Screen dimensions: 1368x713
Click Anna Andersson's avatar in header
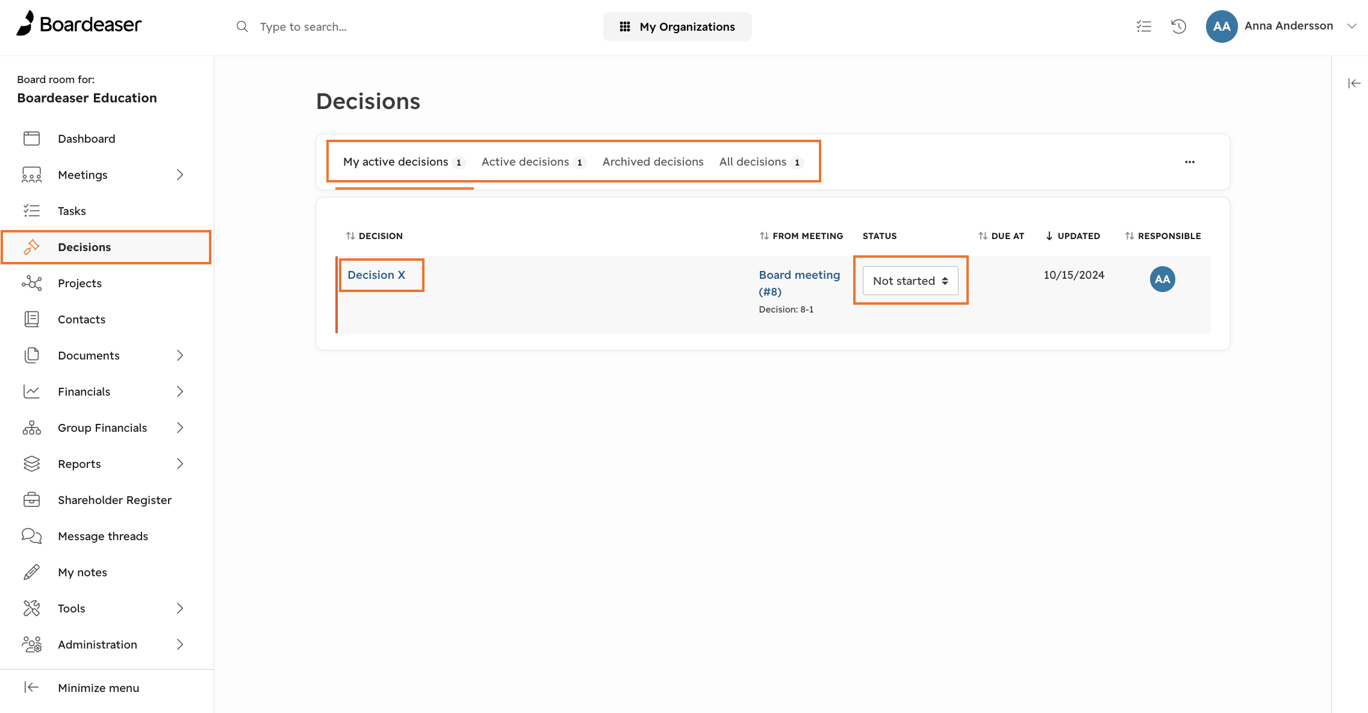pyautogui.click(x=1221, y=26)
